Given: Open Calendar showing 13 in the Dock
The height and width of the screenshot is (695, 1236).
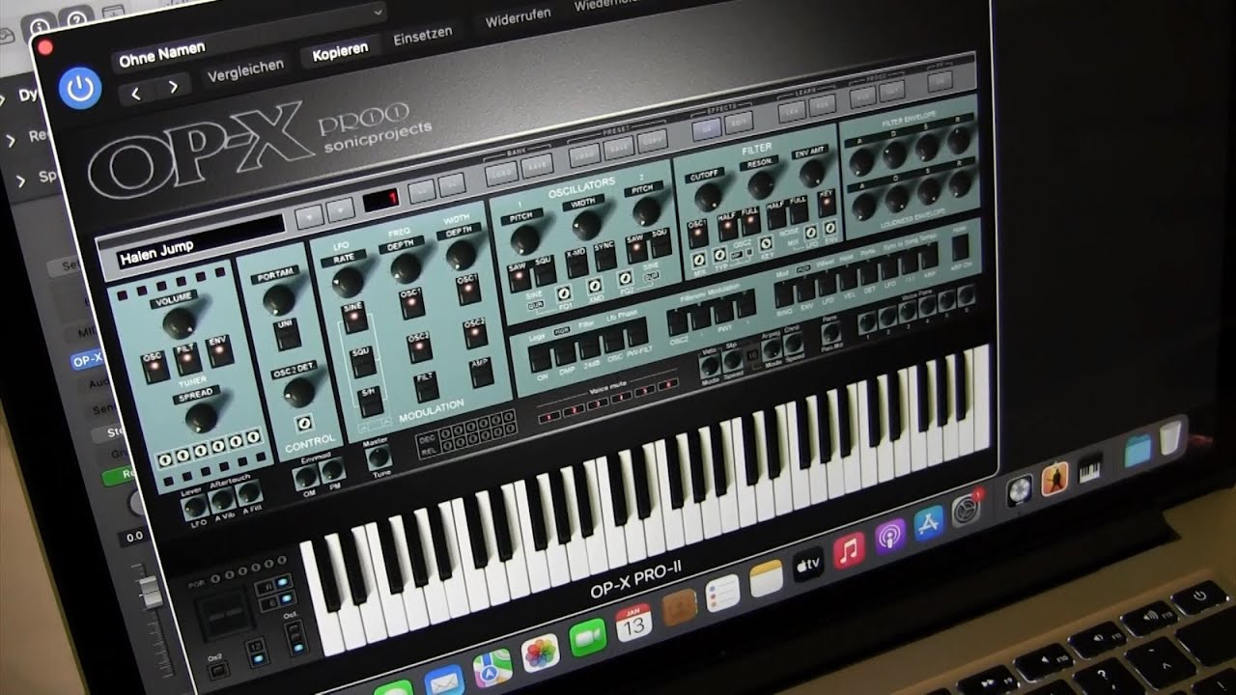Looking at the screenshot, I should (x=633, y=623).
